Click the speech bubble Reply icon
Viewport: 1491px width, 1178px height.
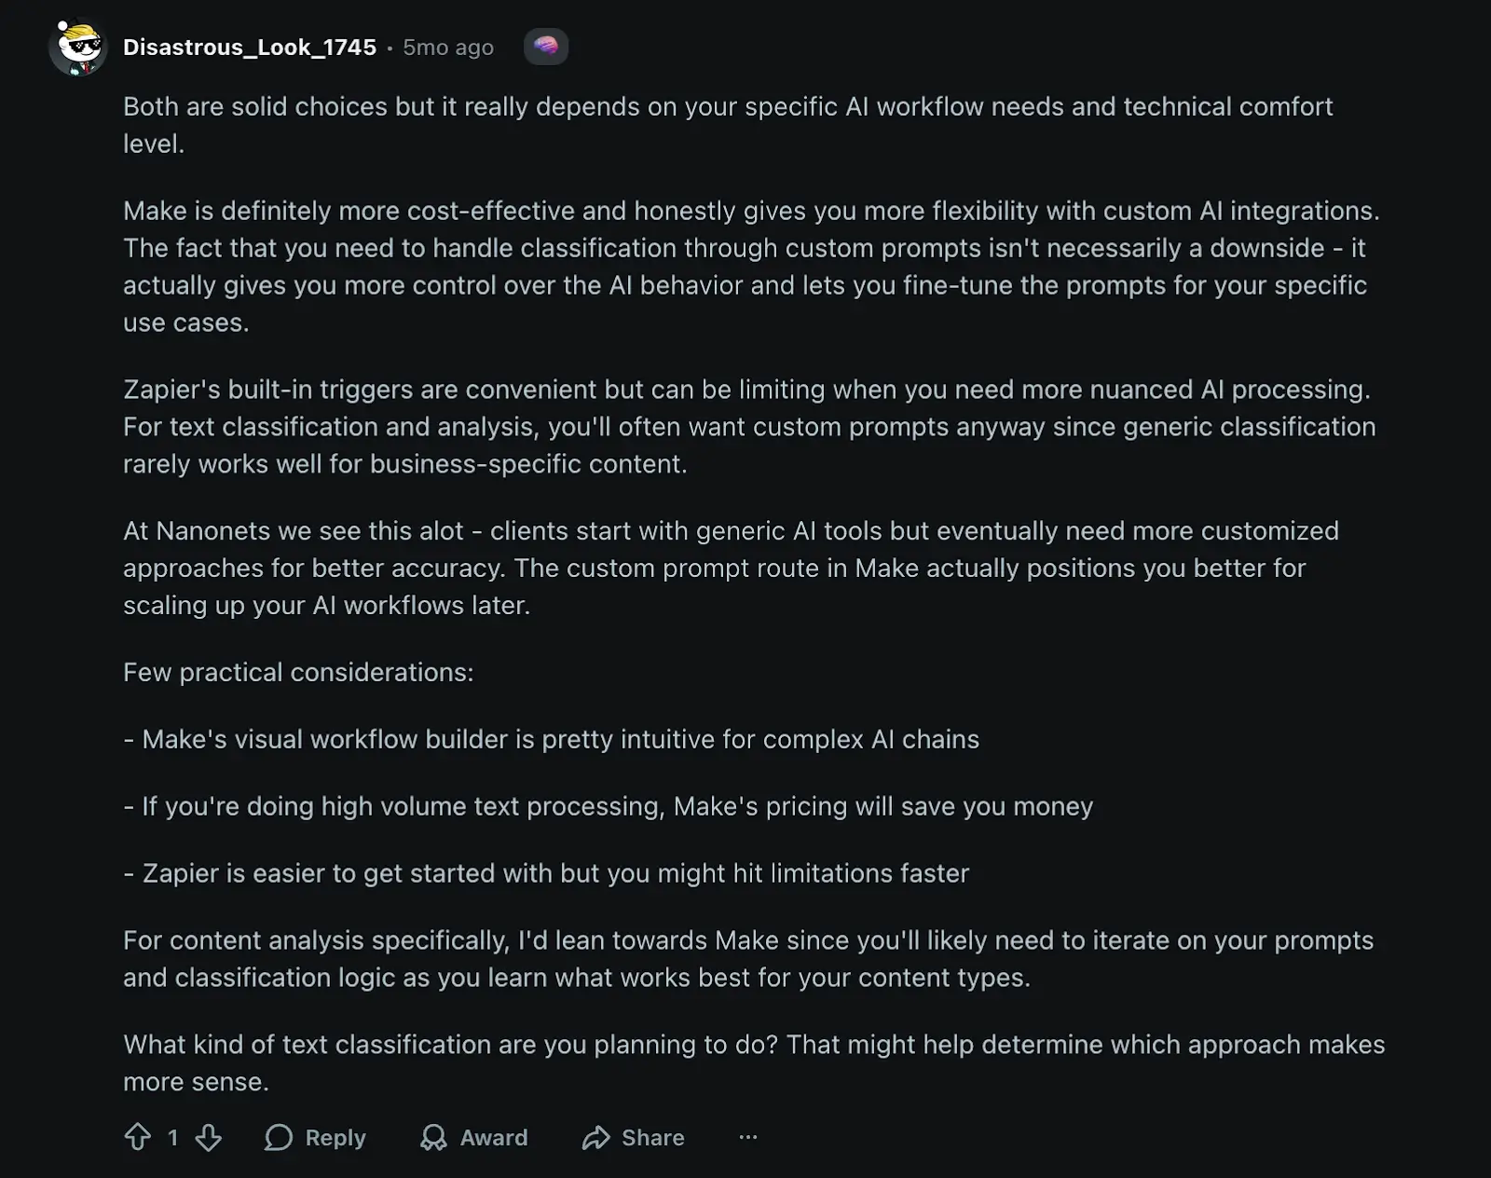pyautogui.click(x=278, y=1137)
